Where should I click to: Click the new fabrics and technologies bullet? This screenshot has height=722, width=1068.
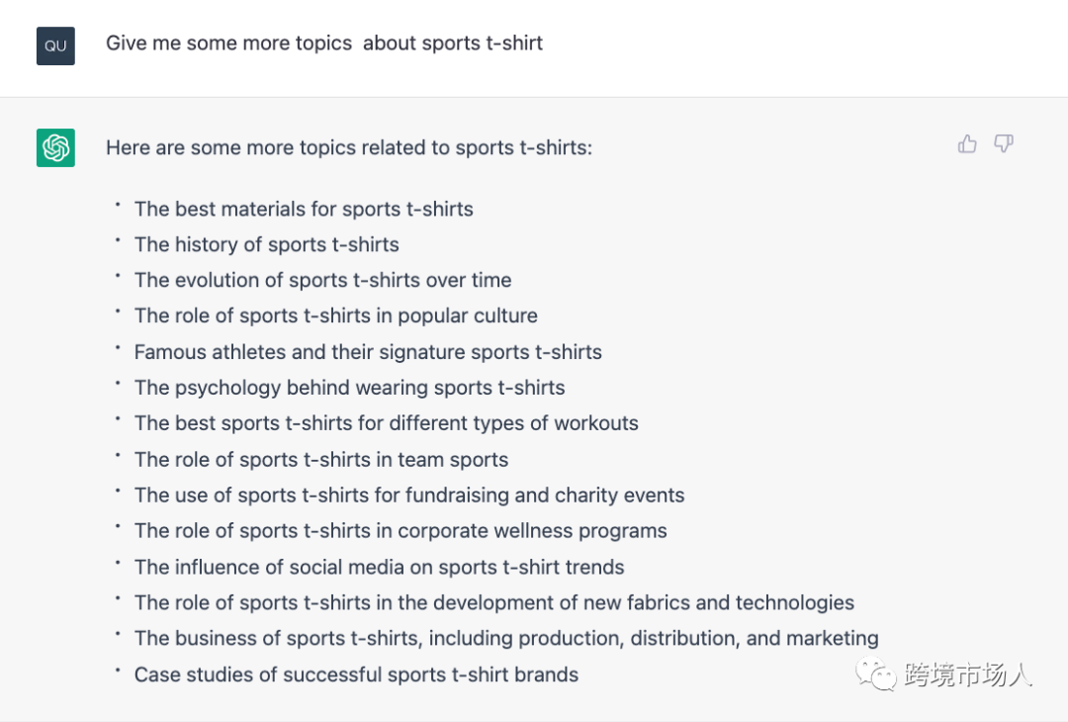tap(494, 603)
